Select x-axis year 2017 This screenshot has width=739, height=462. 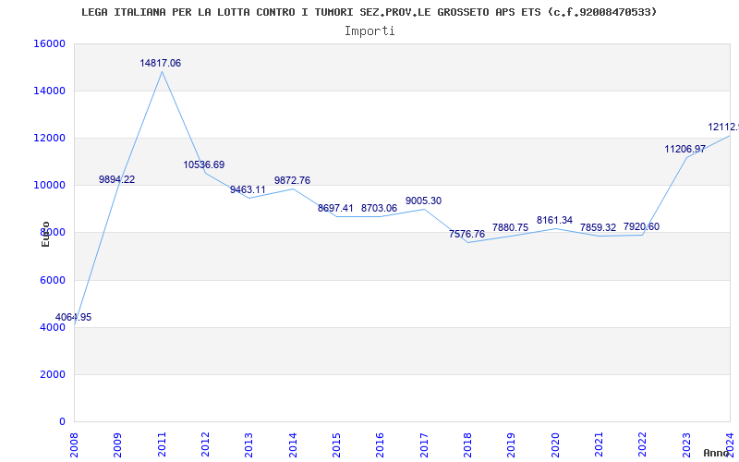click(x=424, y=445)
